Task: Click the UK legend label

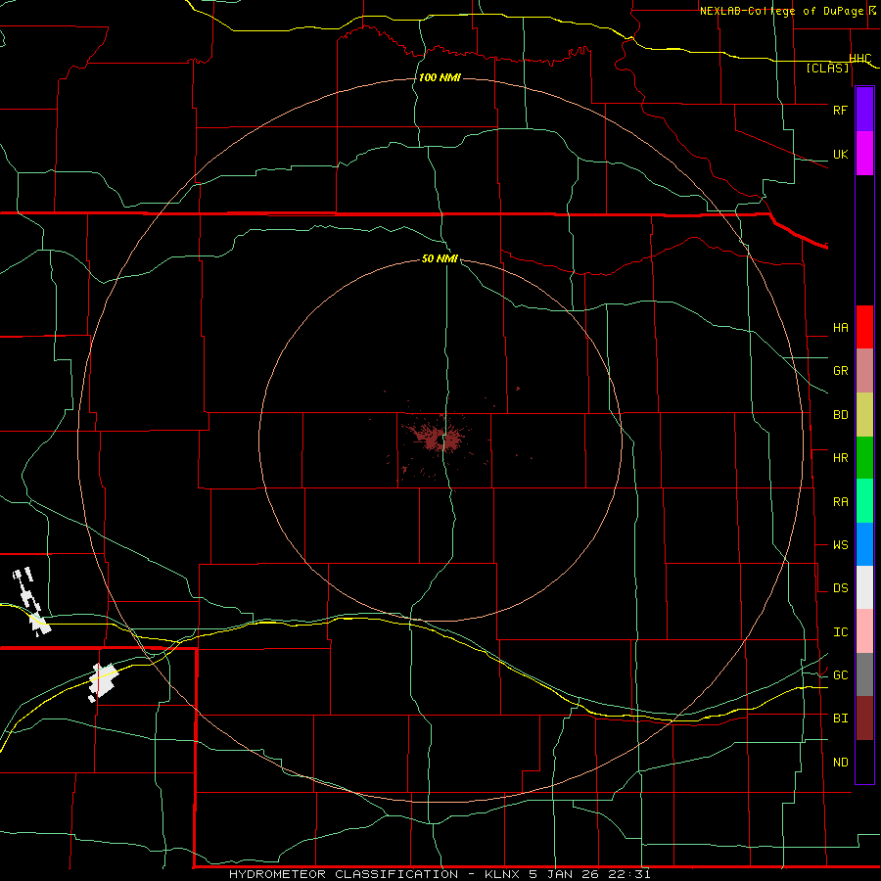Action: [x=840, y=154]
